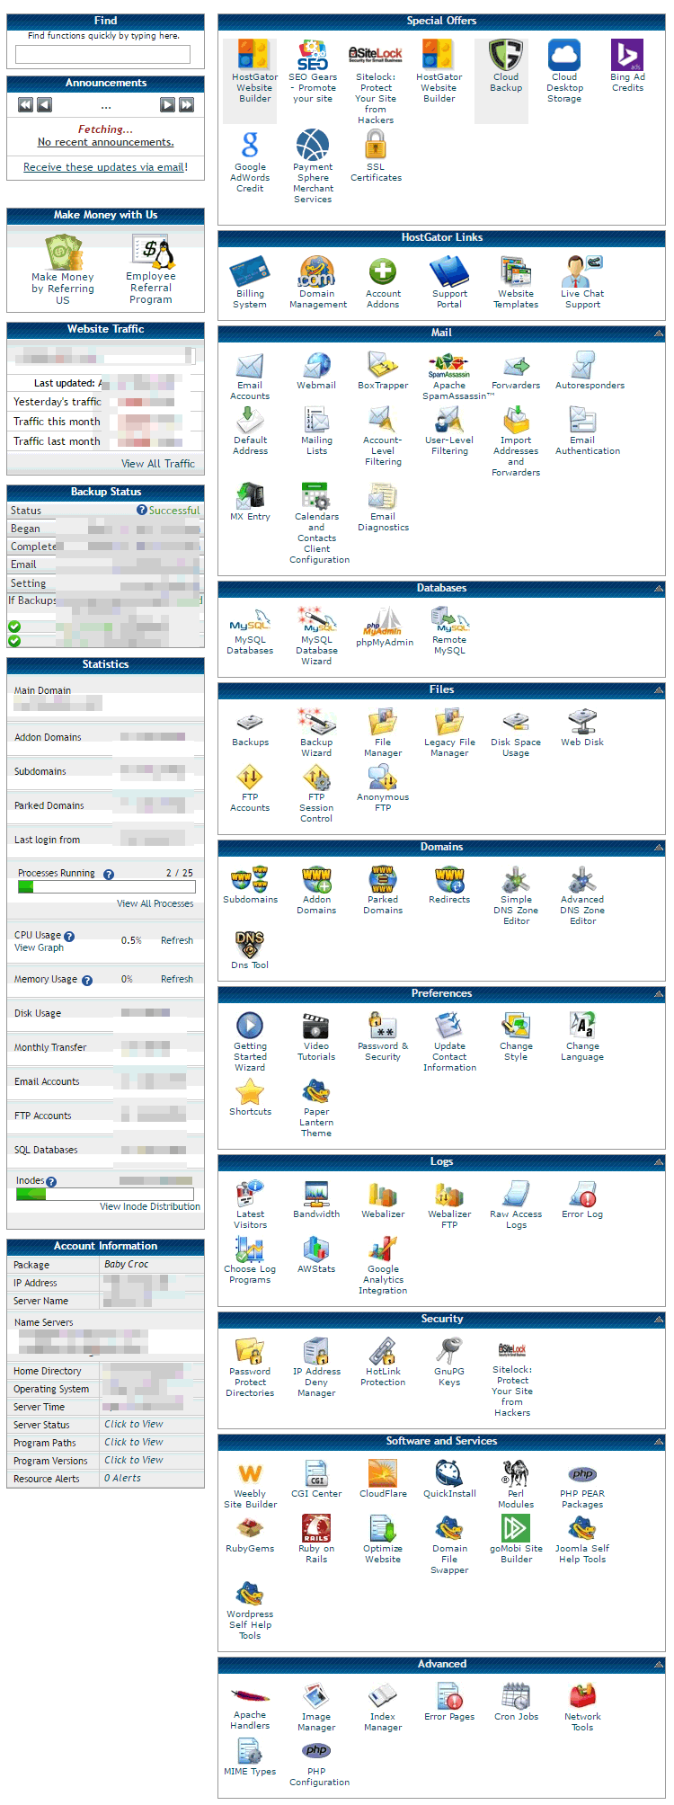
Task: Open View All Traffic link
Action: (158, 464)
